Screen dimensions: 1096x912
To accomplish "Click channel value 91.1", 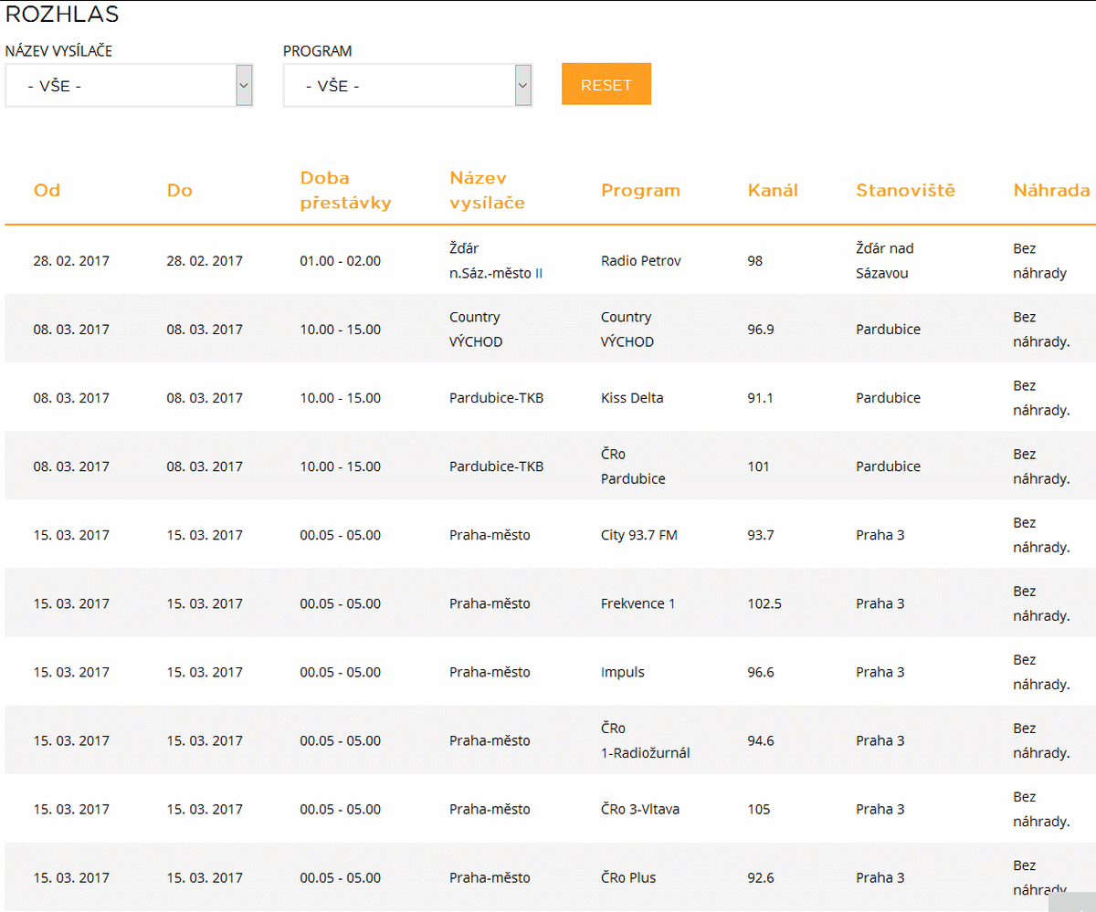I will (760, 398).
